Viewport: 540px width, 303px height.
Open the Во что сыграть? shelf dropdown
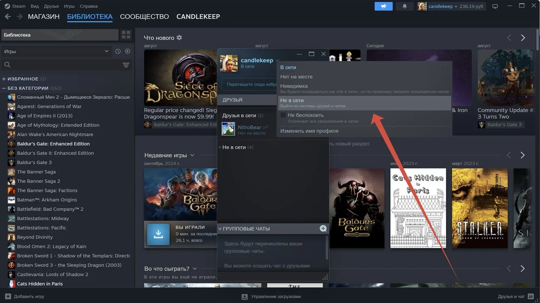coord(195,269)
